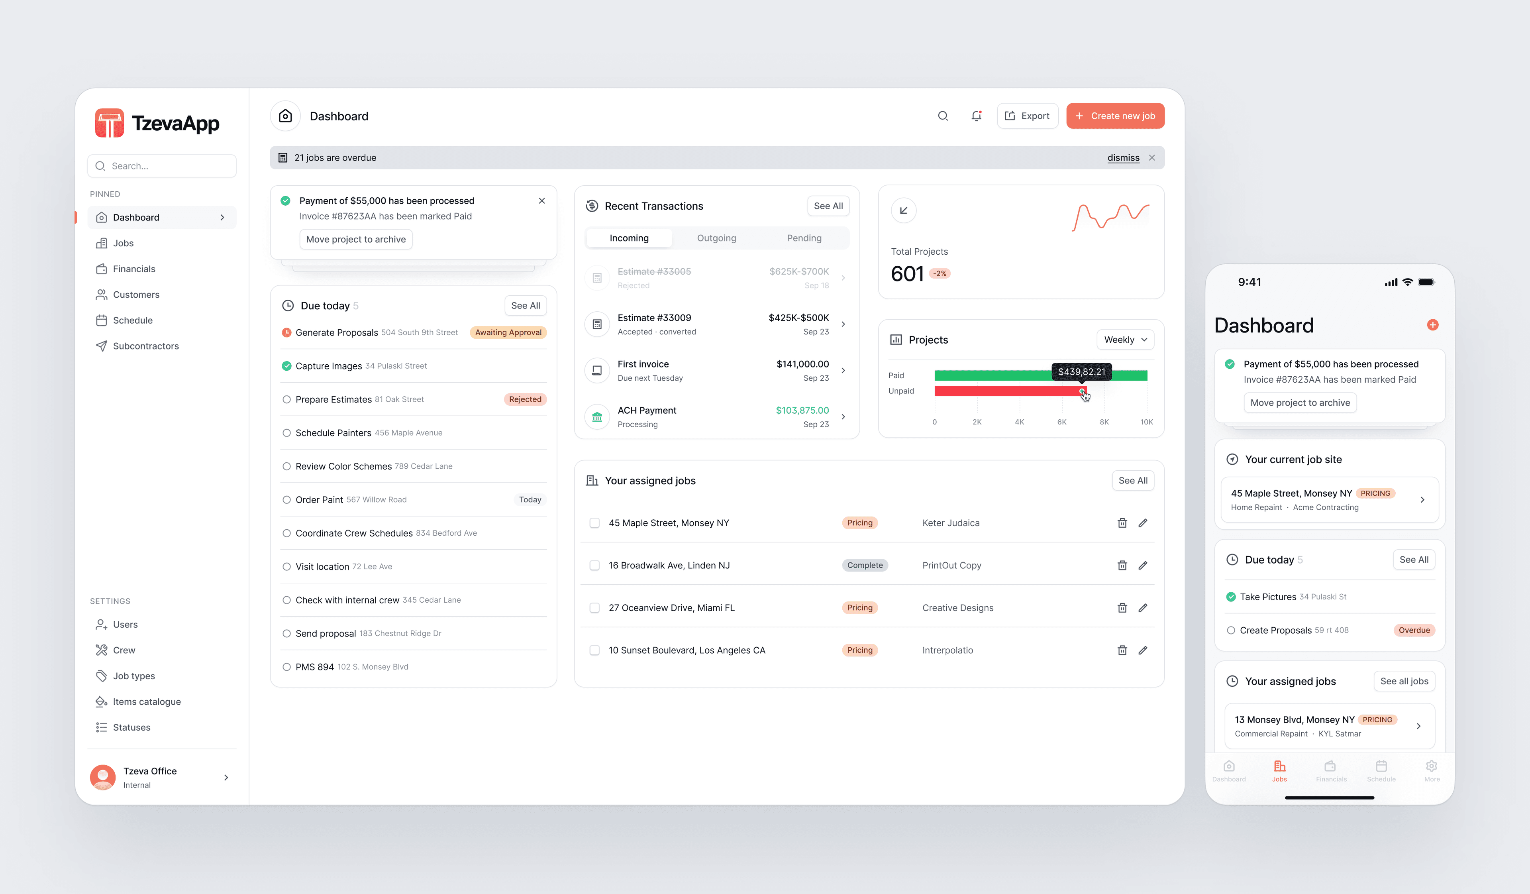Viewport: 1530px width, 894px height.
Task: Click See All in Due today
Action: (525, 306)
